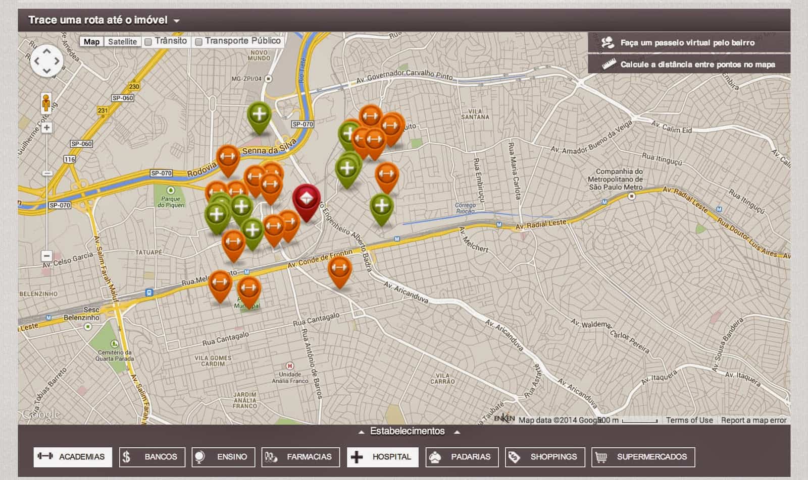
Task: Click the ruler distance icon
Action: click(609, 64)
